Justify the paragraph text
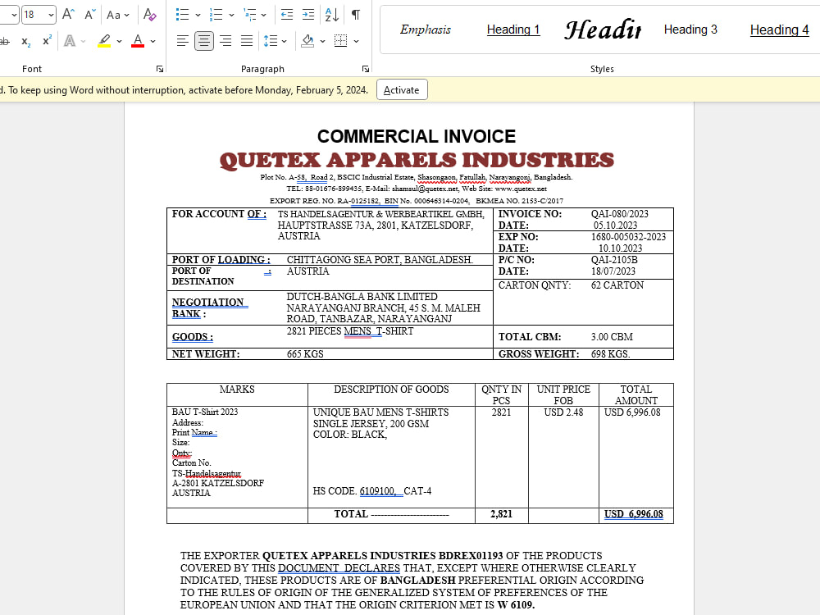 pyautogui.click(x=247, y=41)
